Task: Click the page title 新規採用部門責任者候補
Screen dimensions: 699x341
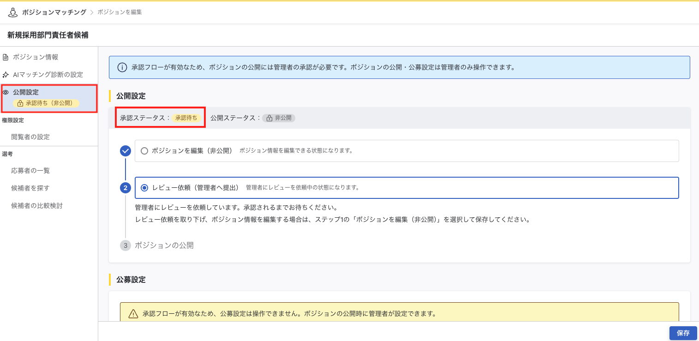Action: click(x=48, y=35)
